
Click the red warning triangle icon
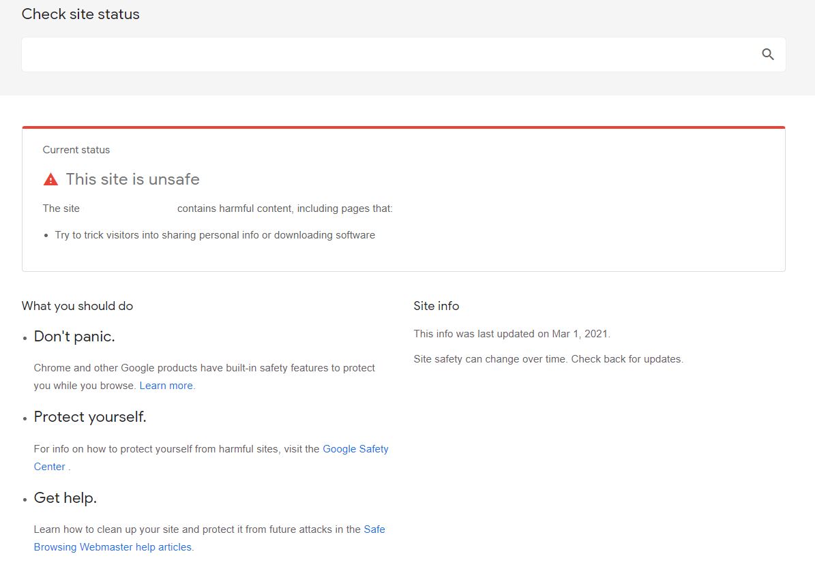[x=50, y=179]
